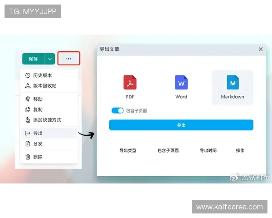This screenshot has width=272, height=218.
Task: Toggle the 包含子页面 switch off
Action: (x=117, y=110)
